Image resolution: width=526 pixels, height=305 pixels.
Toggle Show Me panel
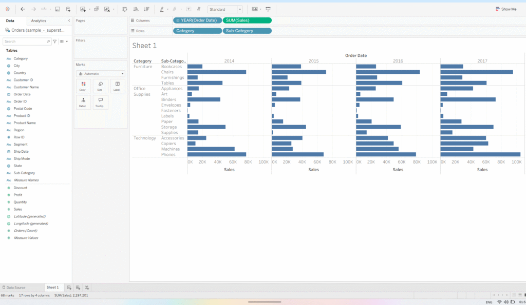click(x=505, y=9)
